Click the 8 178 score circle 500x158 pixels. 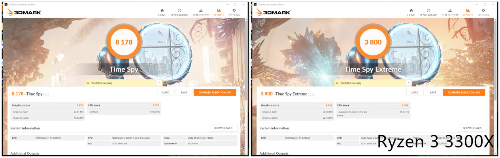pos(124,42)
